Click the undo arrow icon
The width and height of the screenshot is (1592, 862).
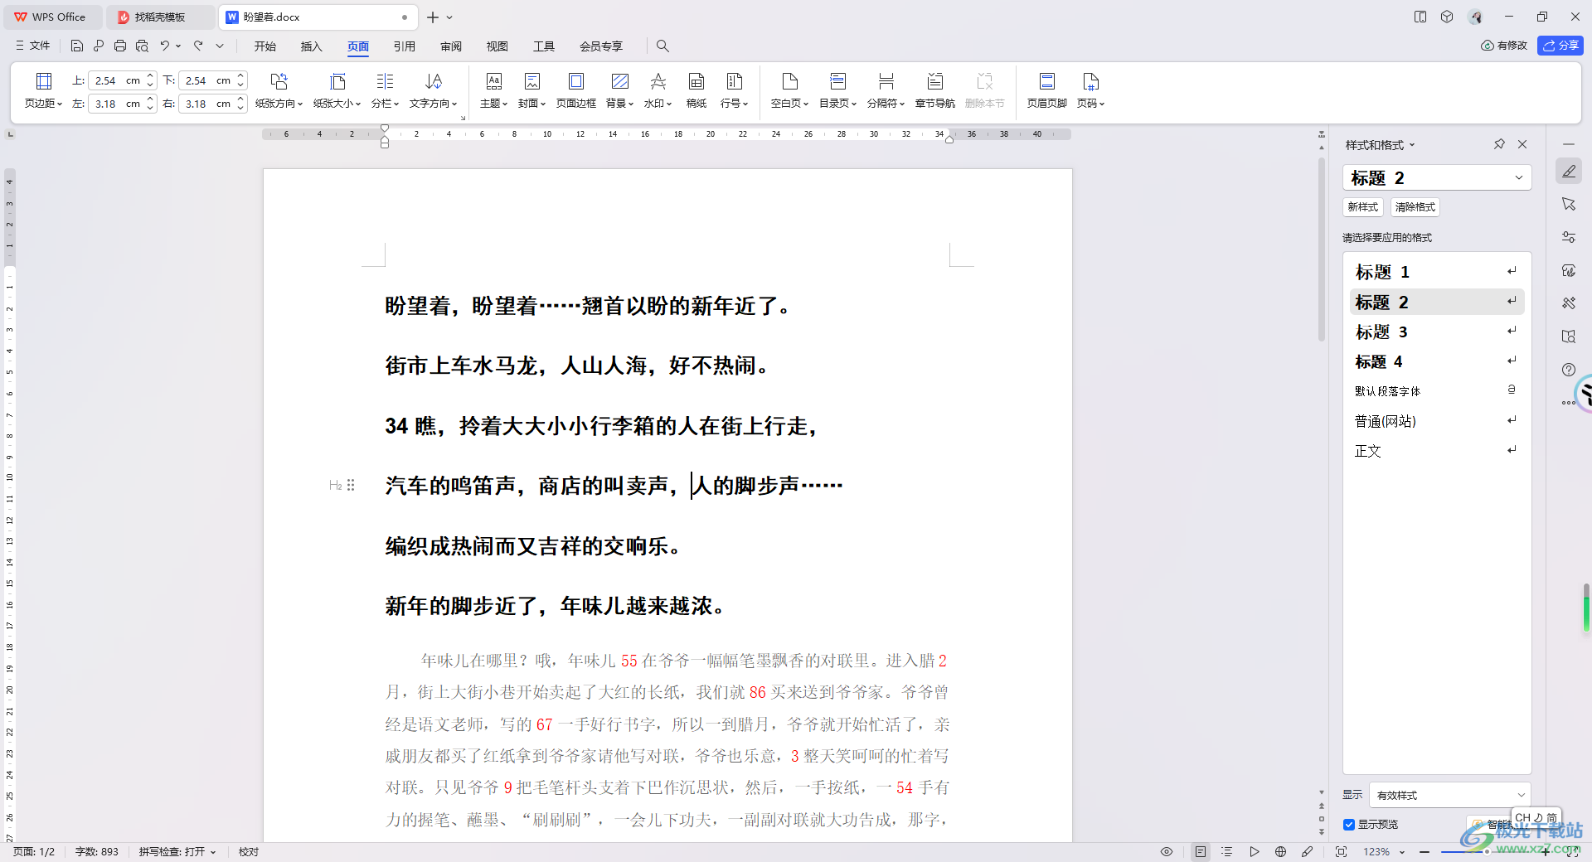(164, 46)
